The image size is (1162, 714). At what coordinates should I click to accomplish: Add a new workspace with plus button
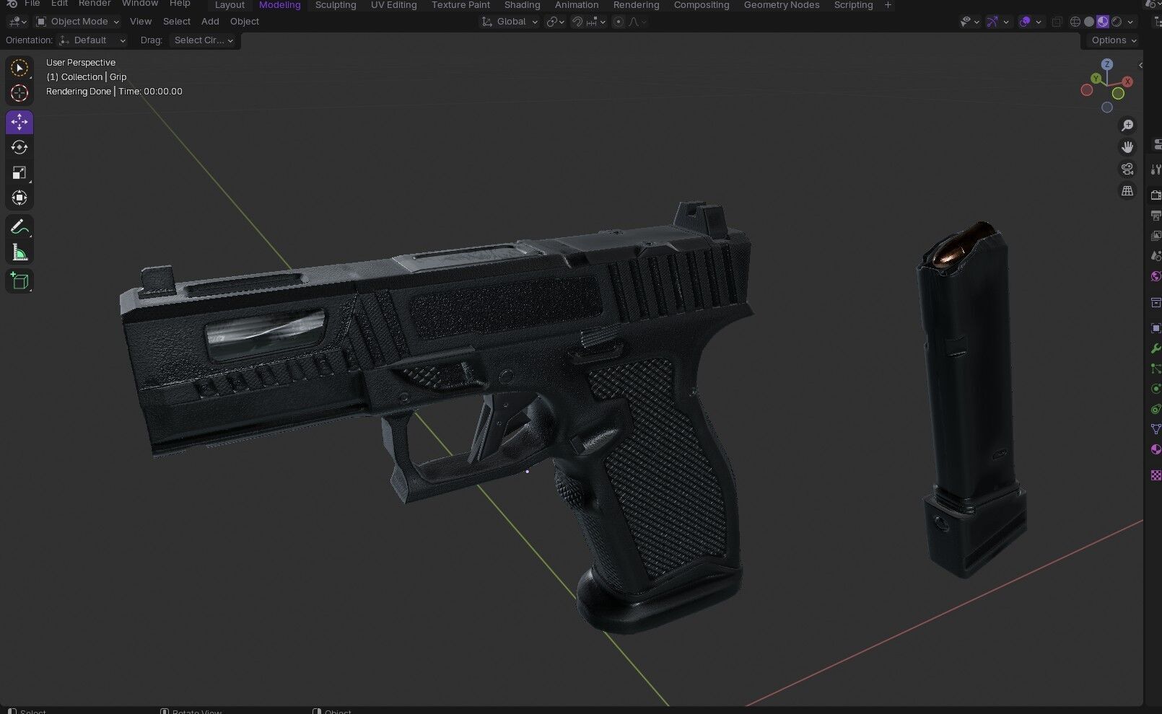coord(888,5)
